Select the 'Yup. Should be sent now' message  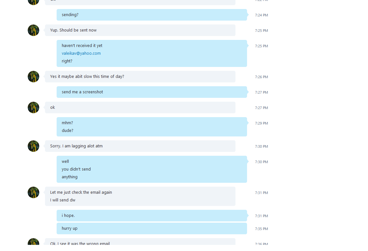[x=140, y=30]
